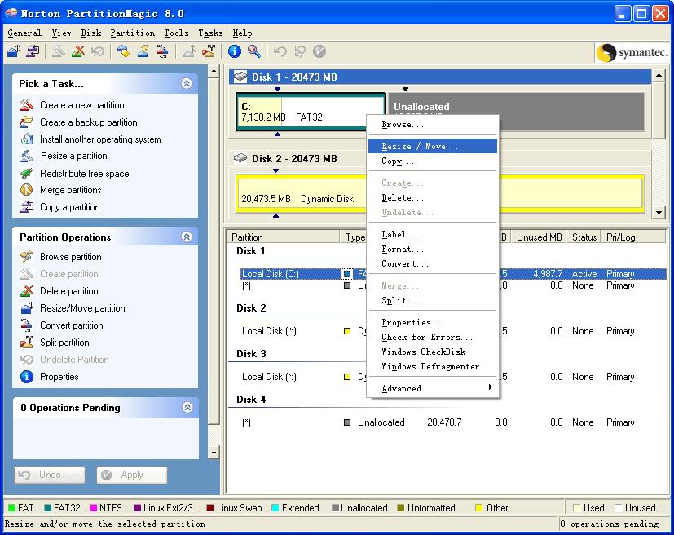Collapse the Operations Pending panel
The height and width of the screenshot is (535, 674).
click(187, 407)
